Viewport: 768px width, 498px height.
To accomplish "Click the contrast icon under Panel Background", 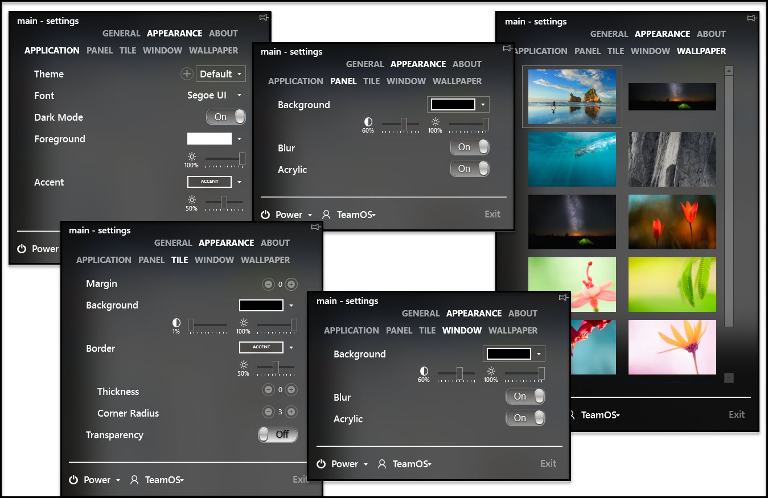I will coord(368,122).
